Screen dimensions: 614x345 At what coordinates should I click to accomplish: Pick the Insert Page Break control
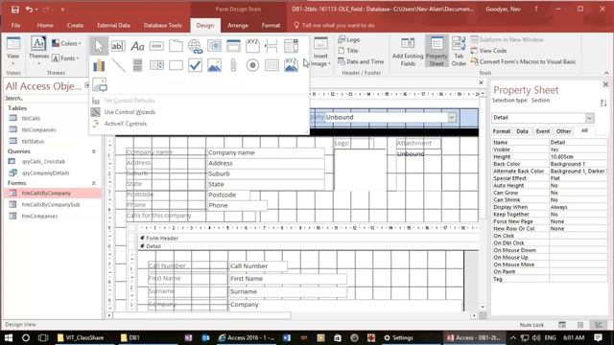point(272,46)
